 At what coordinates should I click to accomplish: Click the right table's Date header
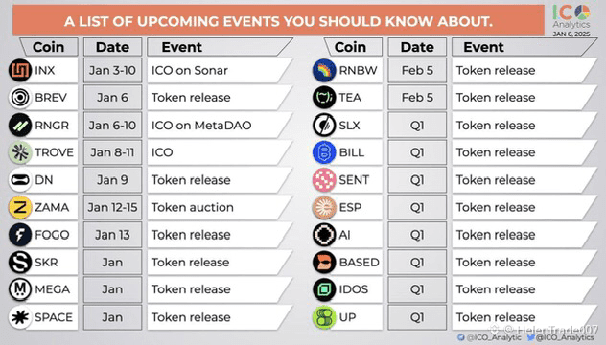pyautogui.click(x=417, y=47)
